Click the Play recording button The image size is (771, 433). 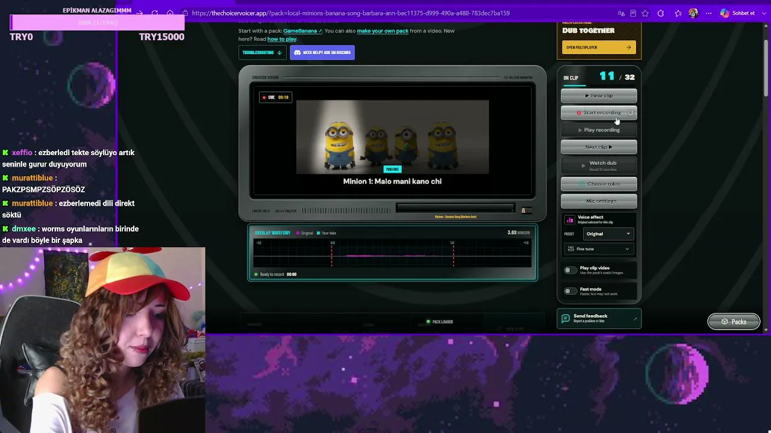tap(599, 130)
